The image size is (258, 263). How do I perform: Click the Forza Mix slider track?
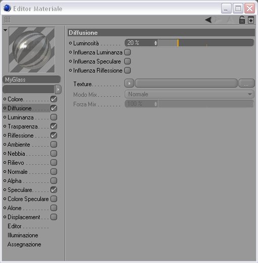(206, 104)
